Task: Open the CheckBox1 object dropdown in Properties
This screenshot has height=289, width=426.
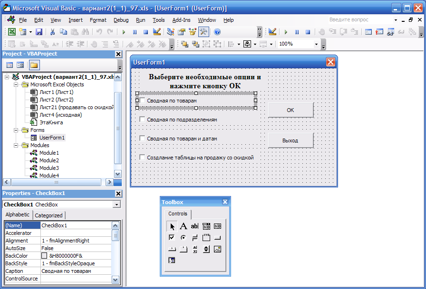Action: click(x=116, y=205)
